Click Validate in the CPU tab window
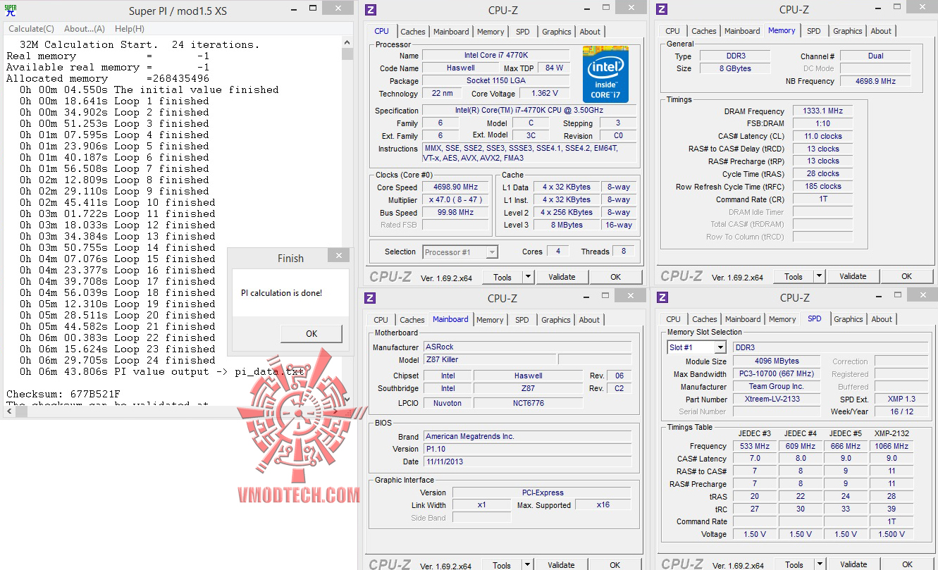938x570 pixels. pos(562,277)
